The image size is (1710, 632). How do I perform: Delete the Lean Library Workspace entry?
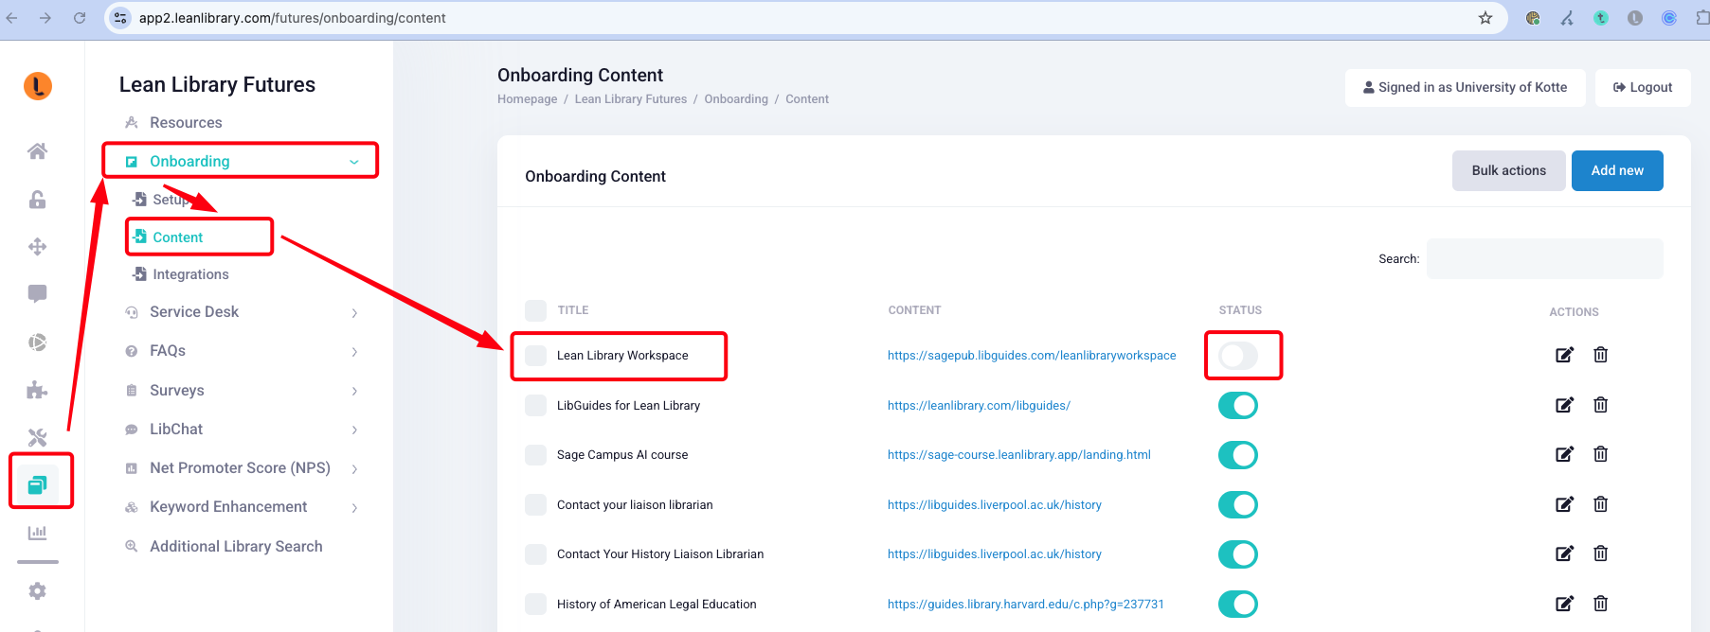[x=1600, y=355]
